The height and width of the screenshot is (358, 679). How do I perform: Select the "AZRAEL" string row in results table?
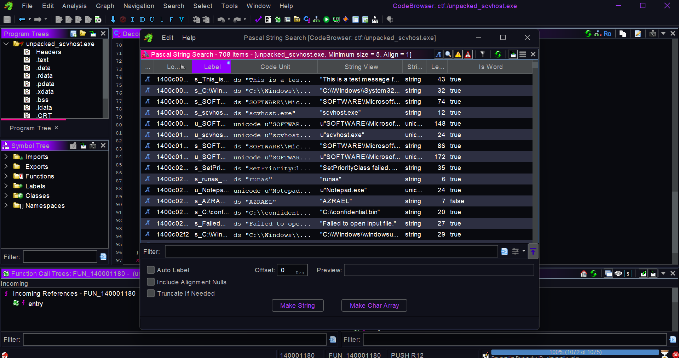[336, 201]
